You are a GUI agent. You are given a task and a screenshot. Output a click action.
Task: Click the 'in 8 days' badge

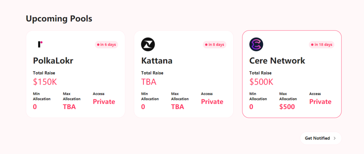215,45
